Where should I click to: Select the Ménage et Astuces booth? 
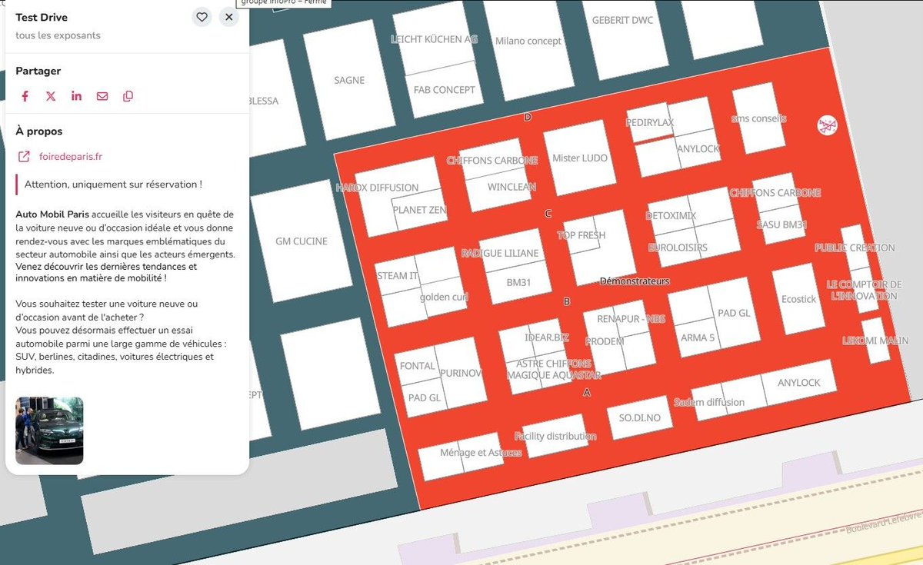pos(481,453)
